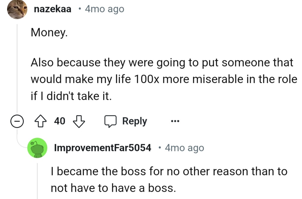Click the vote count of 40

pyautogui.click(x=60, y=121)
